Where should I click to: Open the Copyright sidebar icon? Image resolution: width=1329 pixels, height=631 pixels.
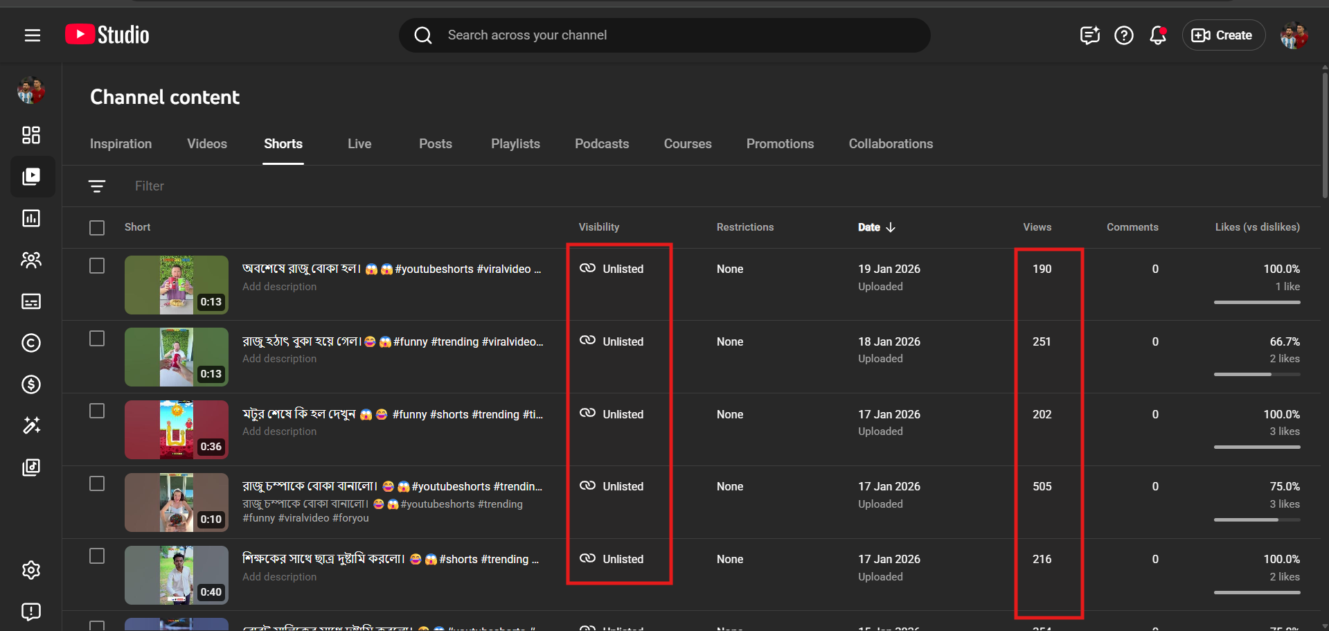pos(31,343)
